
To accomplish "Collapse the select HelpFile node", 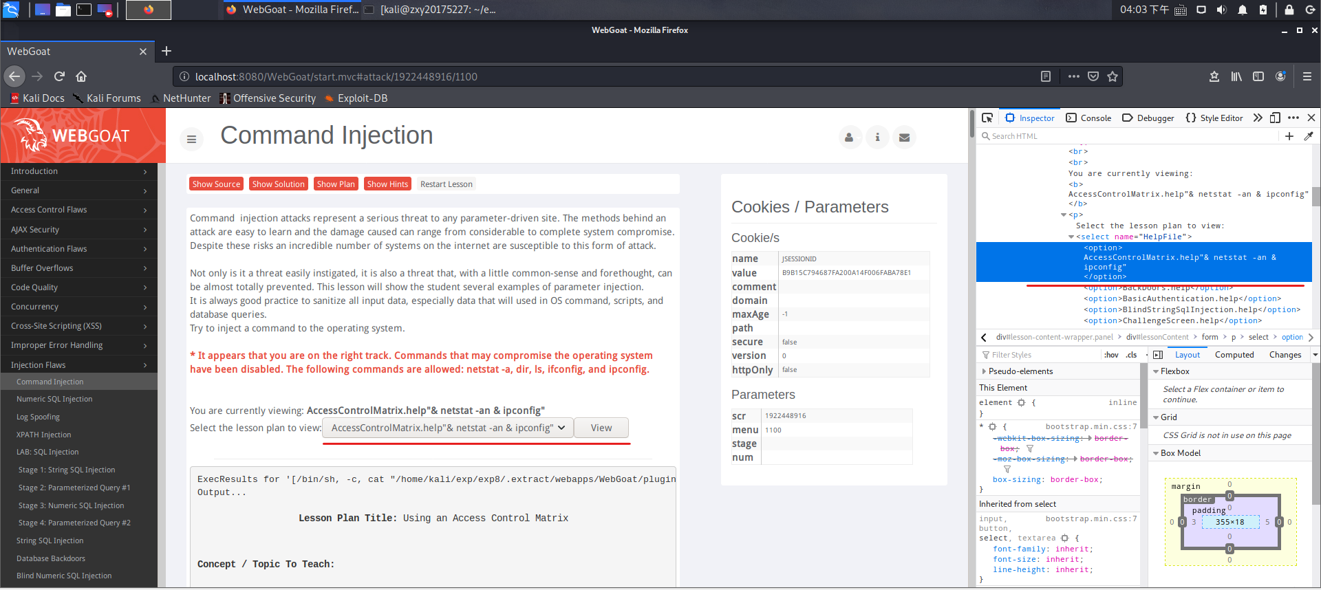I will click(1071, 237).
